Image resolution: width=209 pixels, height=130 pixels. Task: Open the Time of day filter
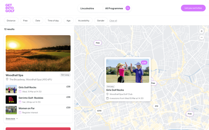tap(53, 21)
